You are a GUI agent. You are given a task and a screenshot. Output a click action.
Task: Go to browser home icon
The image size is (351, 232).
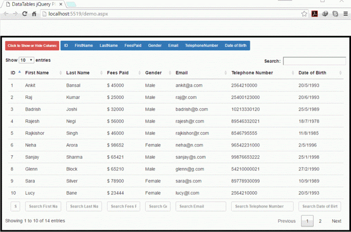click(34, 14)
